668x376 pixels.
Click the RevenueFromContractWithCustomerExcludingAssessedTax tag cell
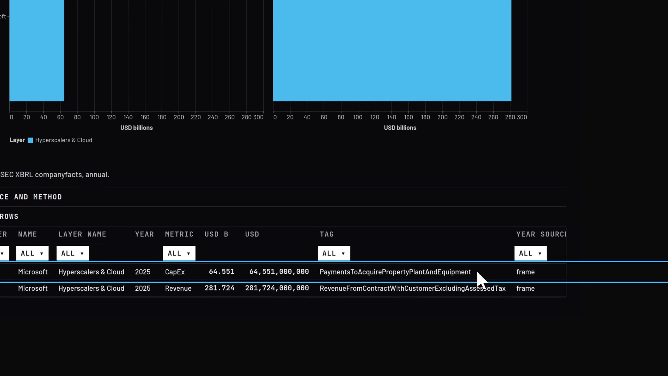coord(413,288)
